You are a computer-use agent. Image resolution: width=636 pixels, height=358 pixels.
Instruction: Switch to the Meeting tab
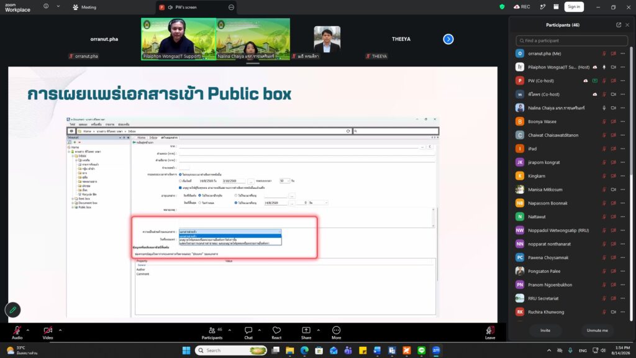(84, 7)
